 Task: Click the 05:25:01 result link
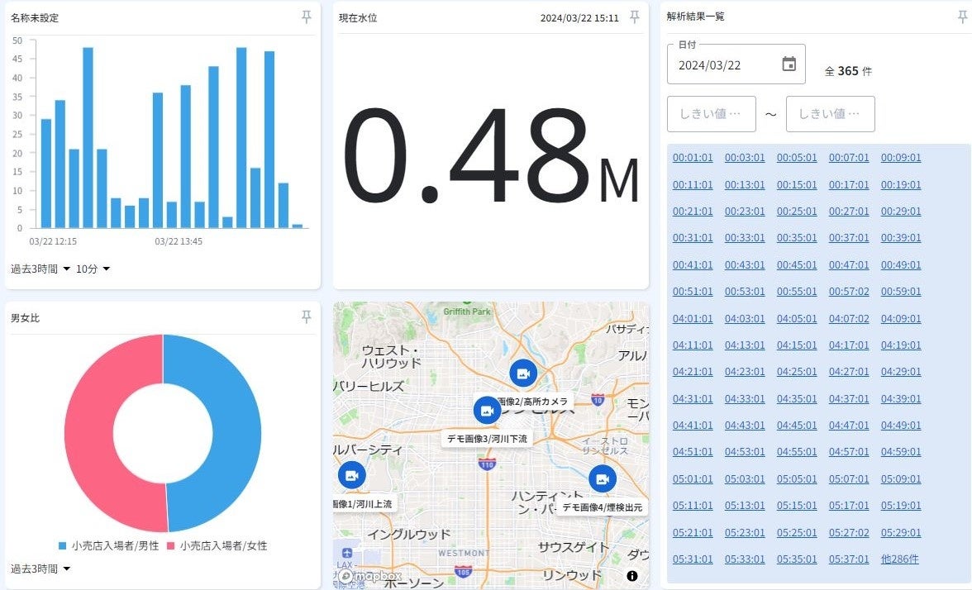797,532
